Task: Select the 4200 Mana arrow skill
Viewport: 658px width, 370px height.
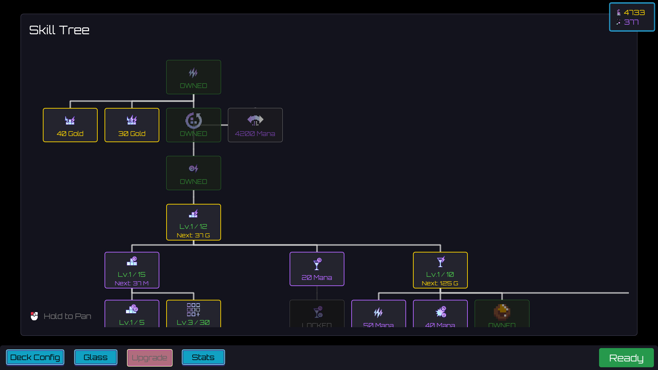Action: pos(255,125)
